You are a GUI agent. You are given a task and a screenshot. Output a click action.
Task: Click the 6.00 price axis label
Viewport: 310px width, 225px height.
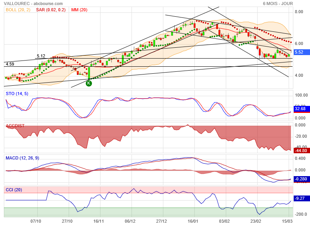pyautogui.click(x=299, y=44)
